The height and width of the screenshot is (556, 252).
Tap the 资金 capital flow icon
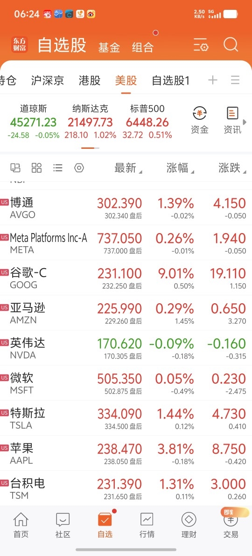tap(200, 121)
